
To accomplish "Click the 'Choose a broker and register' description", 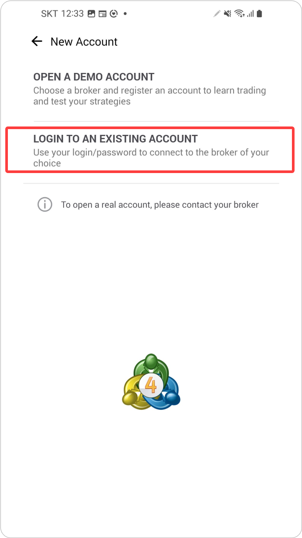I will (x=149, y=96).
